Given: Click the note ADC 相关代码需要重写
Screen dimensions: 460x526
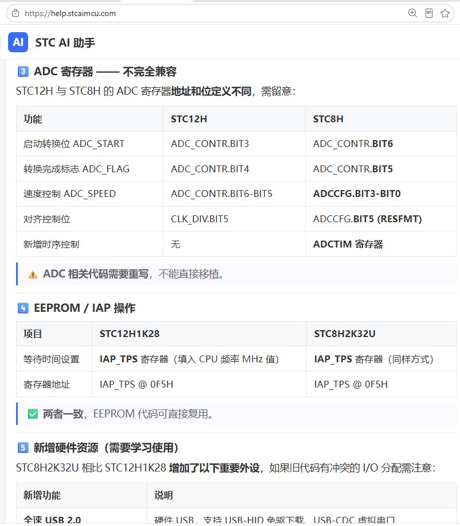Looking at the screenshot, I should tap(236, 274).
